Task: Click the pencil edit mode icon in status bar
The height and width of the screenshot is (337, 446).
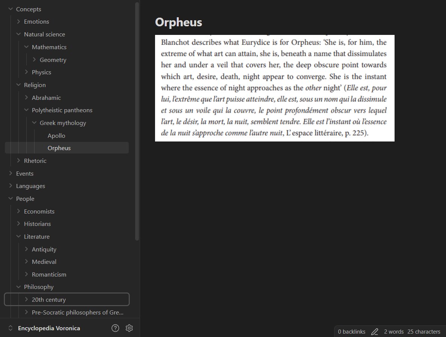Action: [x=375, y=332]
